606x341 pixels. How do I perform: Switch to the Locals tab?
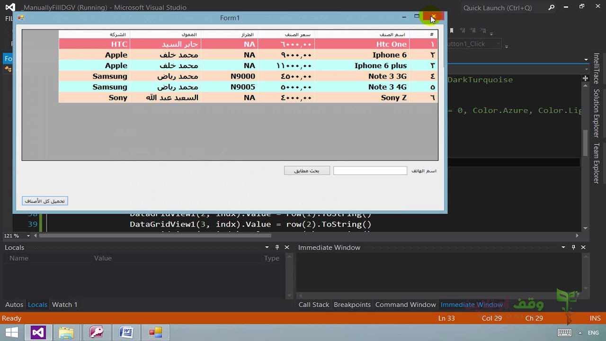click(37, 305)
